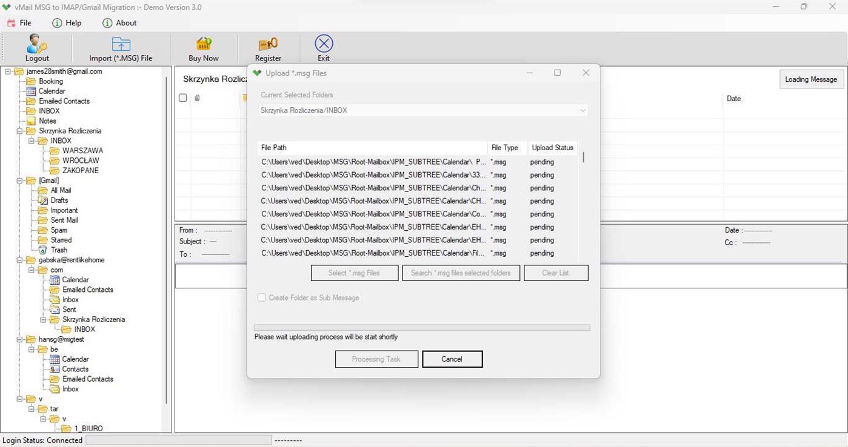
Task: Click the Logout toolbar icon
Action: click(x=37, y=44)
